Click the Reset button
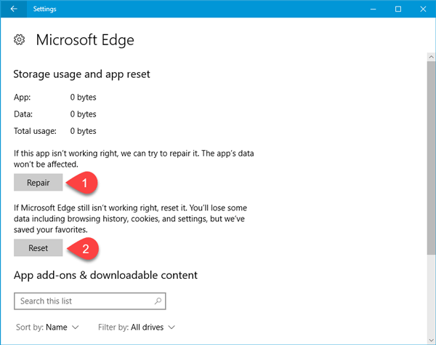This screenshot has height=345, width=436. 39,247
